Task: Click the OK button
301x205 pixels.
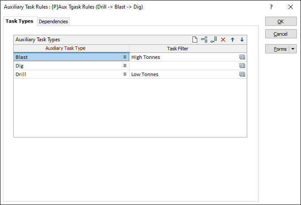Action: 281,21
